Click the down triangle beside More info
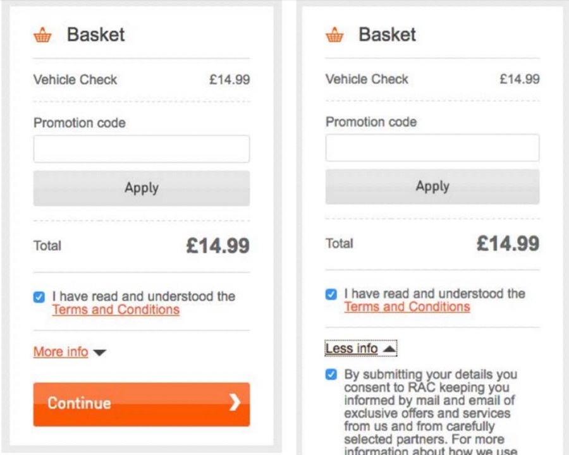The image size is (569, 455). (99, 353)
